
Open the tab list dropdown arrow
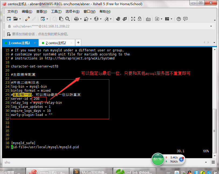coord(214,42)
